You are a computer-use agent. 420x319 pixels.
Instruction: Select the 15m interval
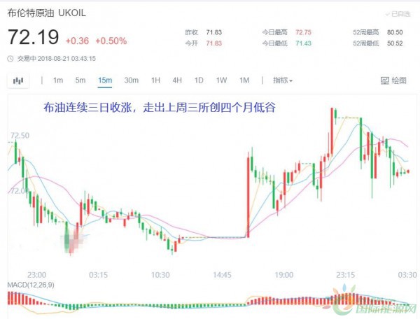point(105,80)
